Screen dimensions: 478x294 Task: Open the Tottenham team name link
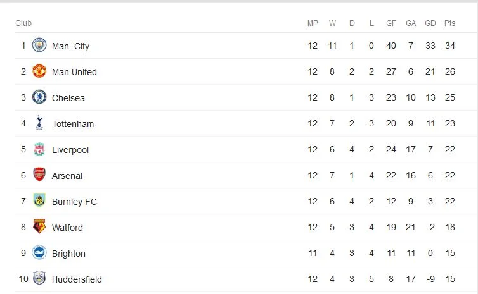pyautogui.click(x=72, y=124)
